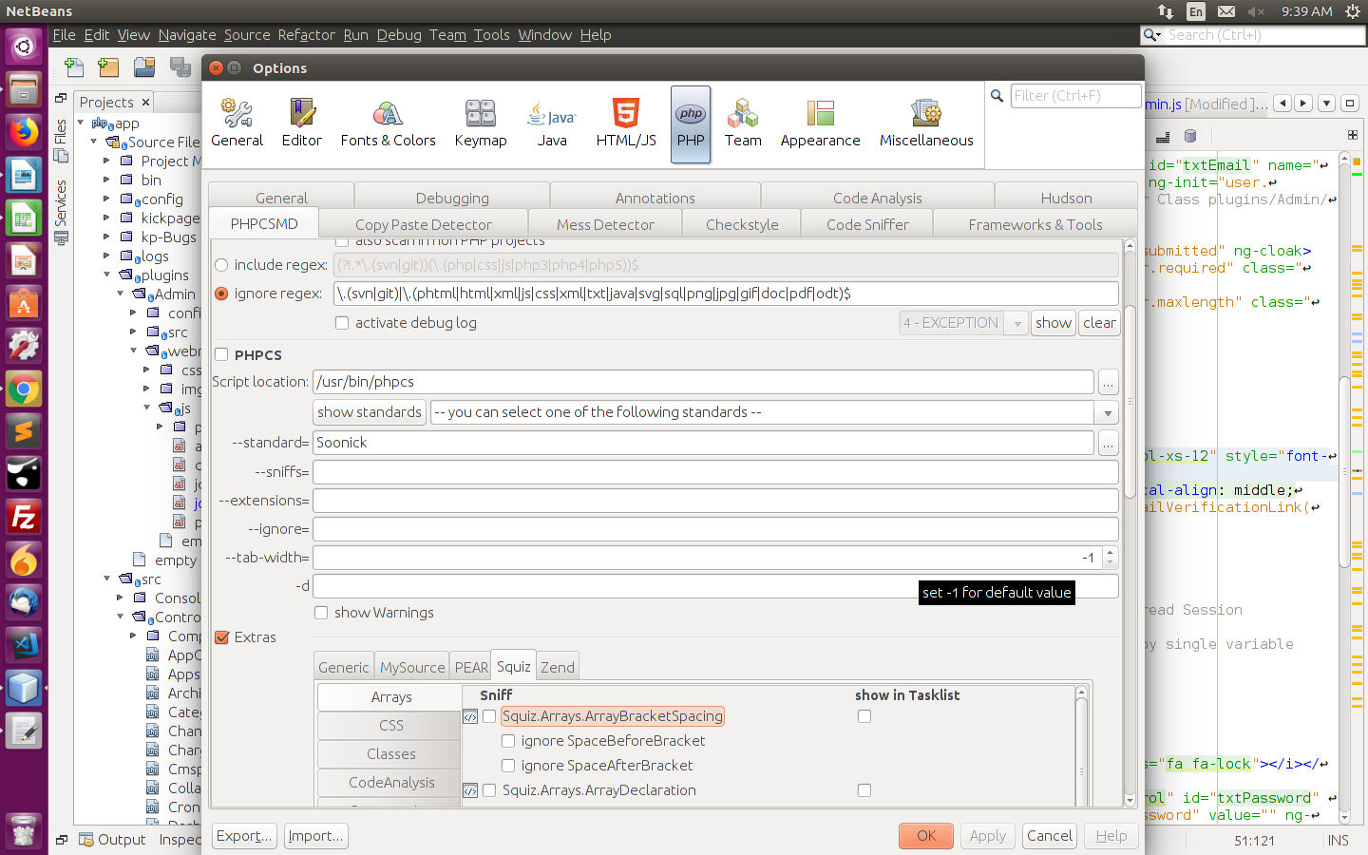Click the Export... button
The height and width of the screenshot is (855, 1368).
click(x=244, y=836)
